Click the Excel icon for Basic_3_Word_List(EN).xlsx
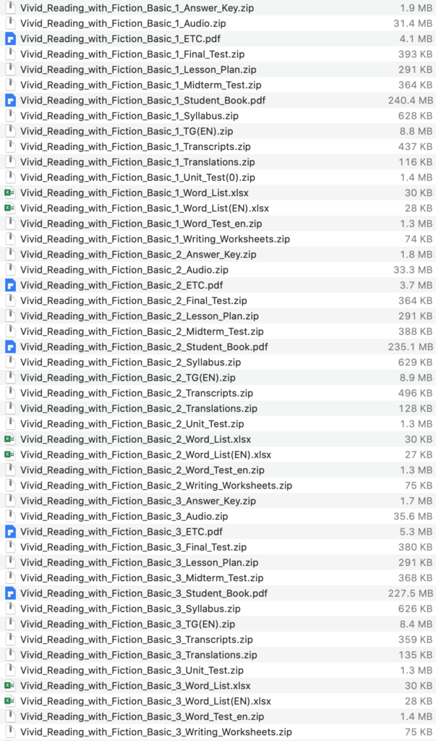 10,701
